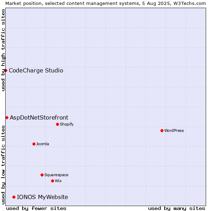Click the 'used by fewer sites' axis label
The width and height of the screenshot is (211, 211).
tap(36, 209)
